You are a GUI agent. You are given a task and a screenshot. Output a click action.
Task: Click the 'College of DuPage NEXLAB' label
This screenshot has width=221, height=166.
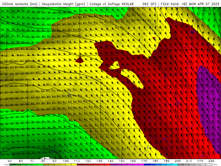pyautogui.click(x=112, y=4)
